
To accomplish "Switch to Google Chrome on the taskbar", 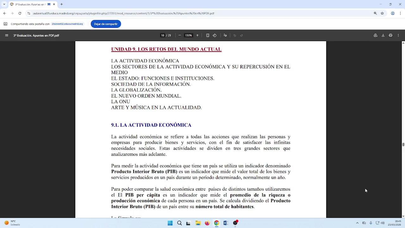I will coord(216,223).
